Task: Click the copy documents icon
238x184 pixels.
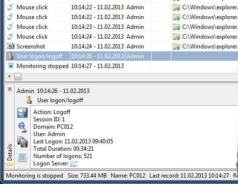Action: point(23,142)
